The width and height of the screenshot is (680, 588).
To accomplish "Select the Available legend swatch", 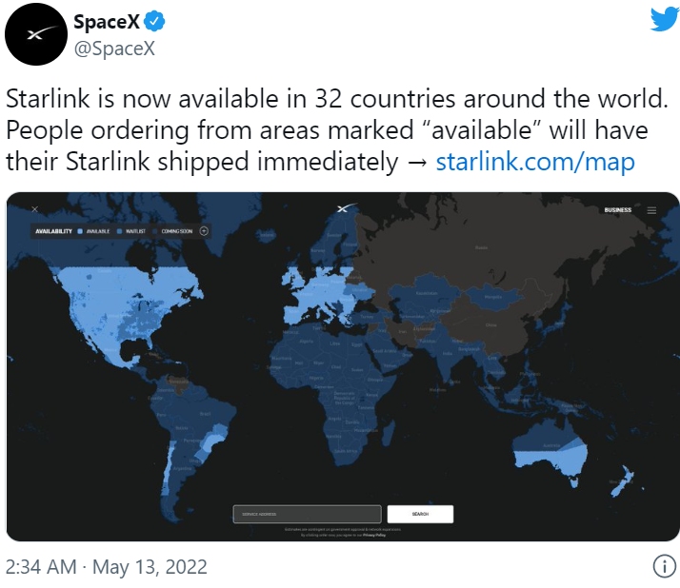I will [80, 231].
